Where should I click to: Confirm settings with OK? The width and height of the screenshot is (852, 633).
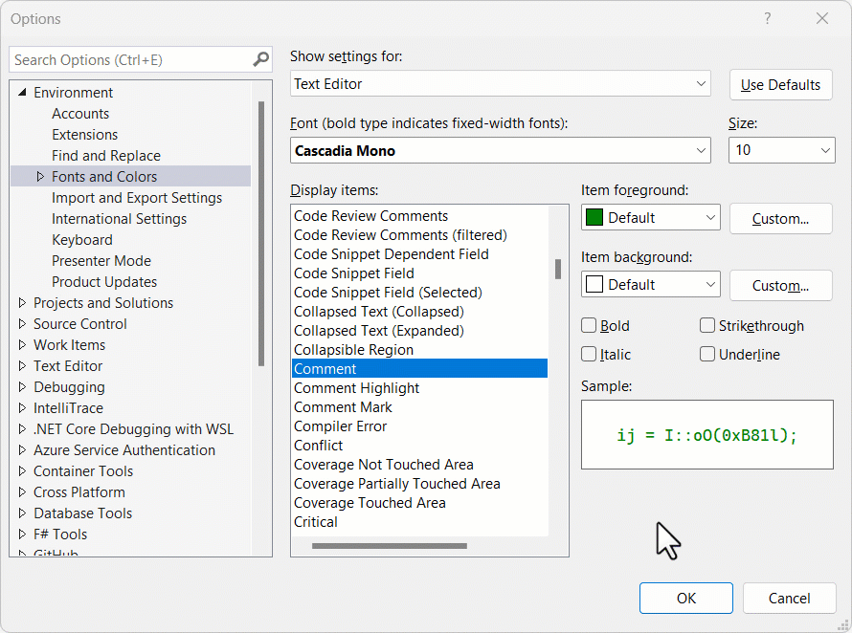[x=686, y=598]
